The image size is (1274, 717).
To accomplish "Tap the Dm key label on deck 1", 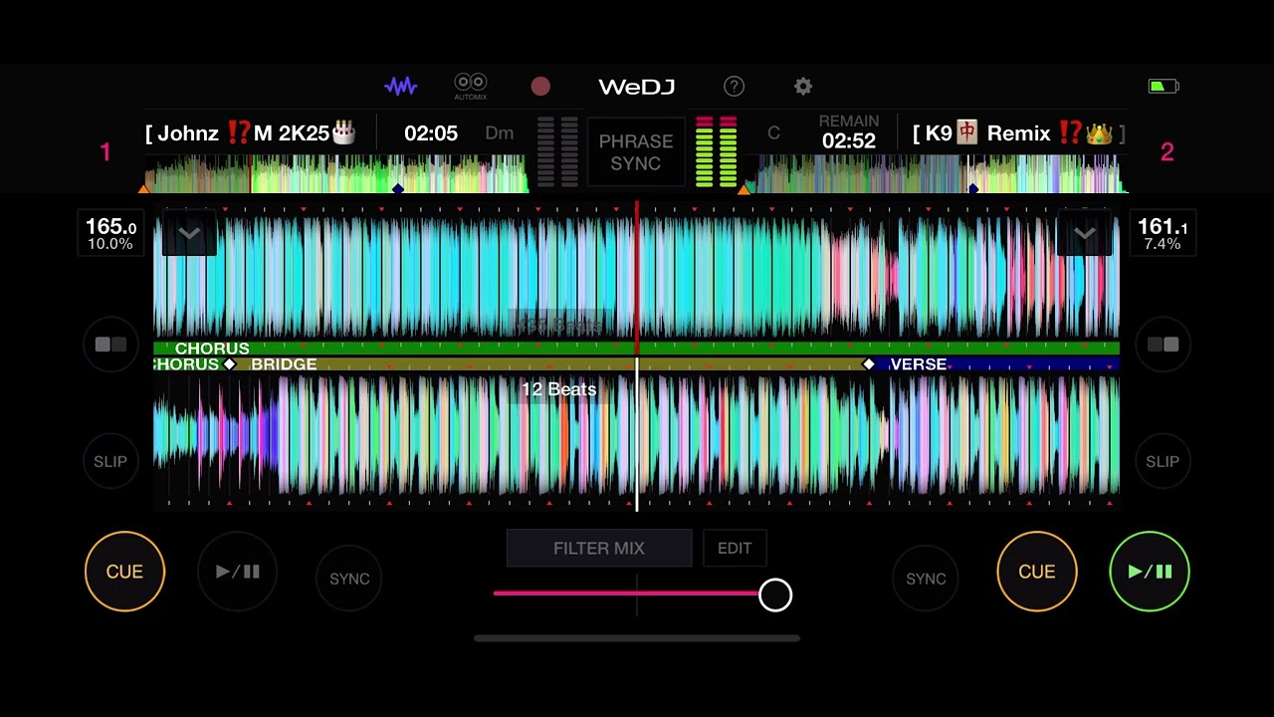I will click(500, 133).
